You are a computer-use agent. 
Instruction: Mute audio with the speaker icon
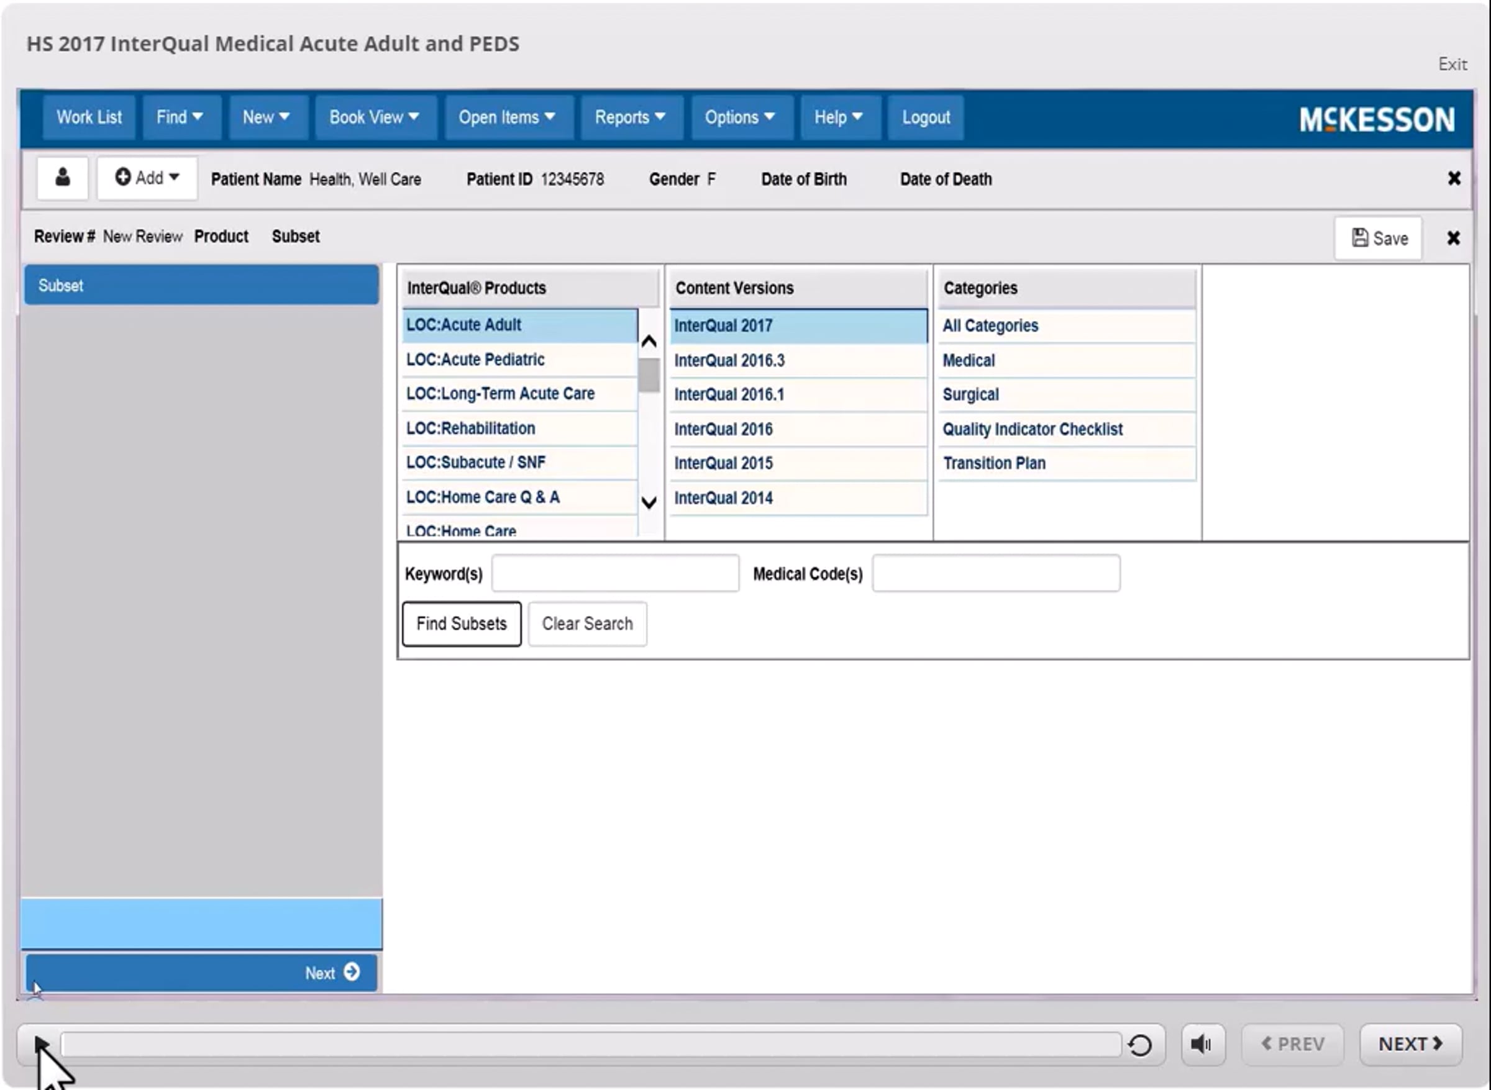click(x=1203, y=1044)
